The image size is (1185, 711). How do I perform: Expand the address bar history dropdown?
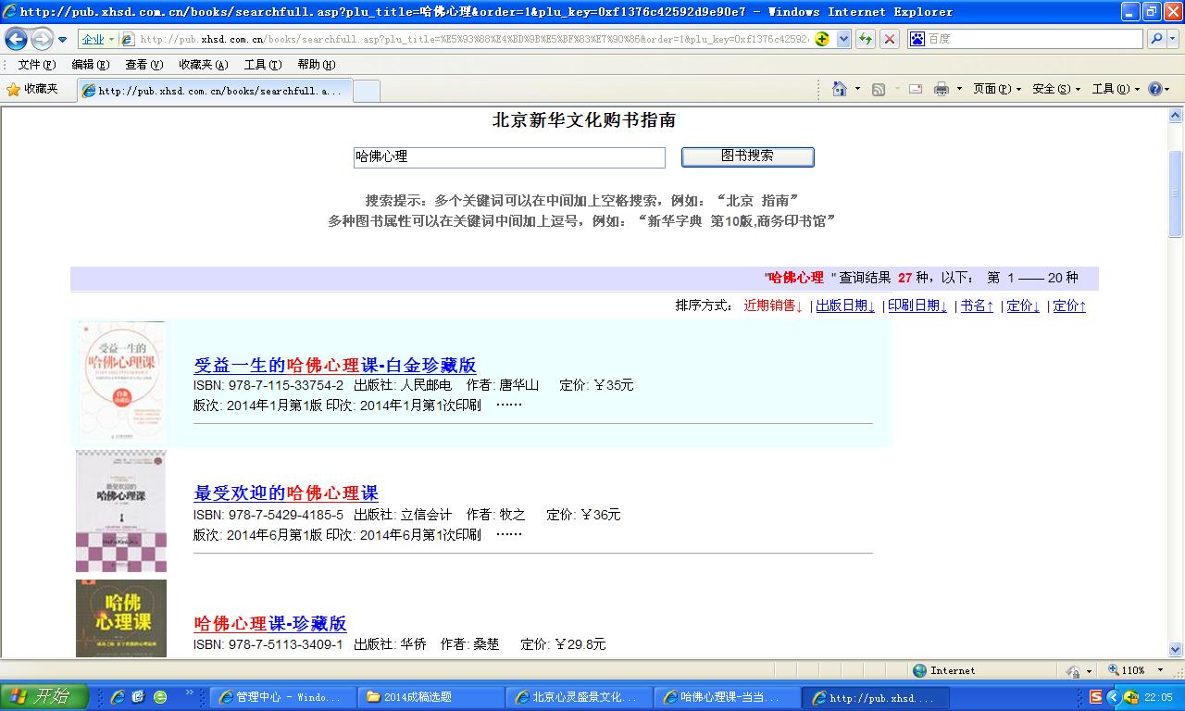pyautogui.click(x=843, y=39)
